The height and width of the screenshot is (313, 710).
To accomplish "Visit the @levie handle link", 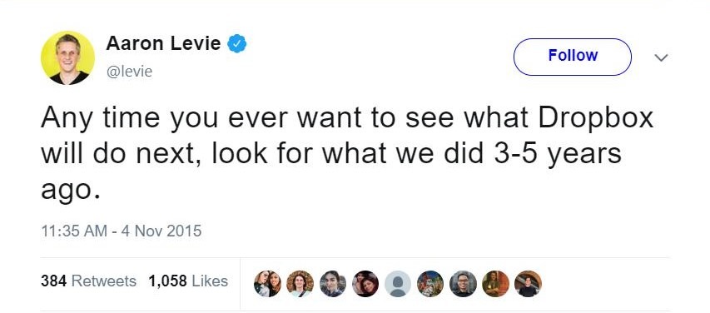I will coord(130,72).
